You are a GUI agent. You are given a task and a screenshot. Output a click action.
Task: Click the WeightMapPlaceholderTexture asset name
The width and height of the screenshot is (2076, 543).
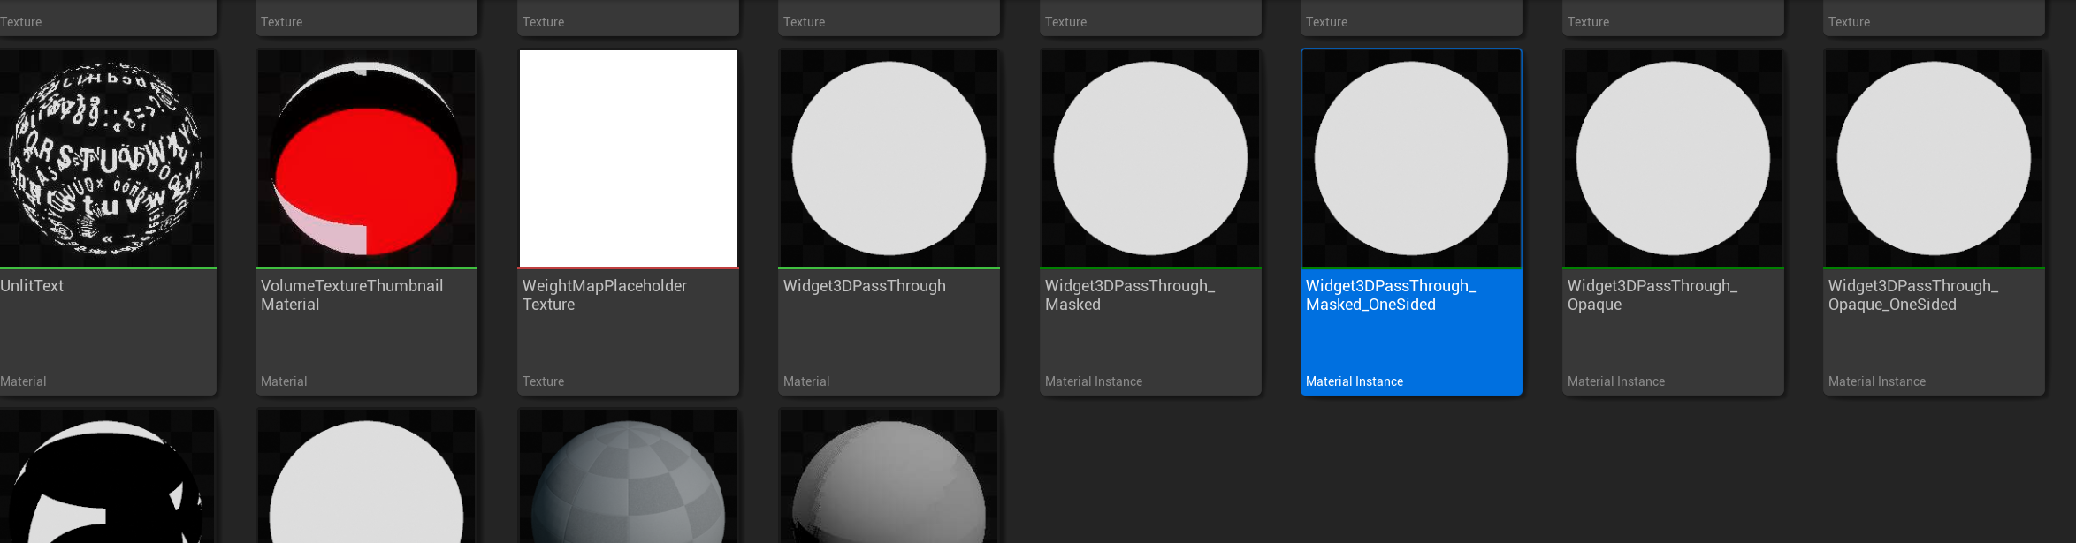(605, 295)
